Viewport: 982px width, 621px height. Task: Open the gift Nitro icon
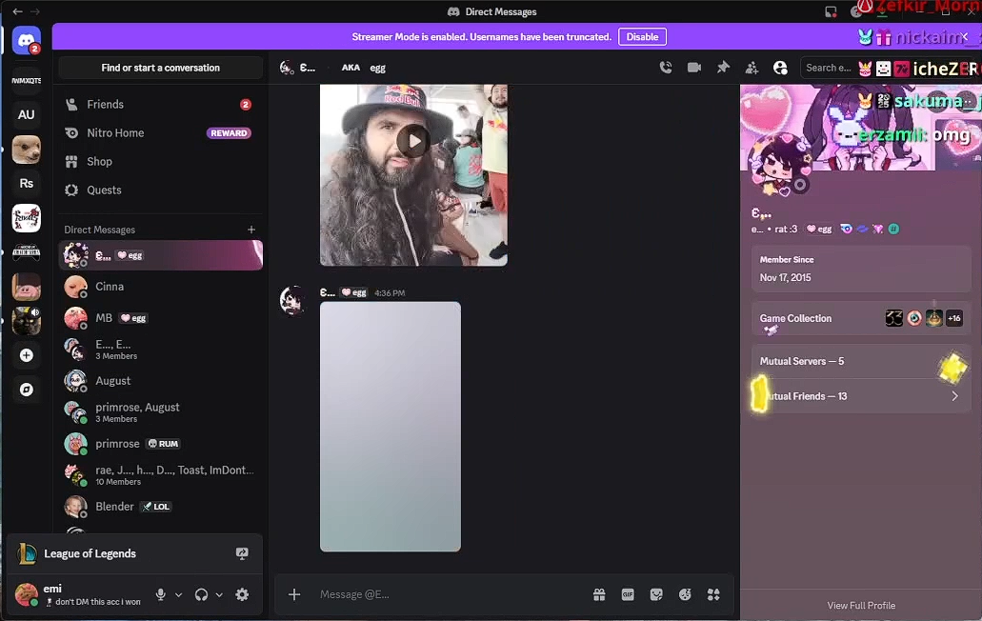click(x=599, y=594)
